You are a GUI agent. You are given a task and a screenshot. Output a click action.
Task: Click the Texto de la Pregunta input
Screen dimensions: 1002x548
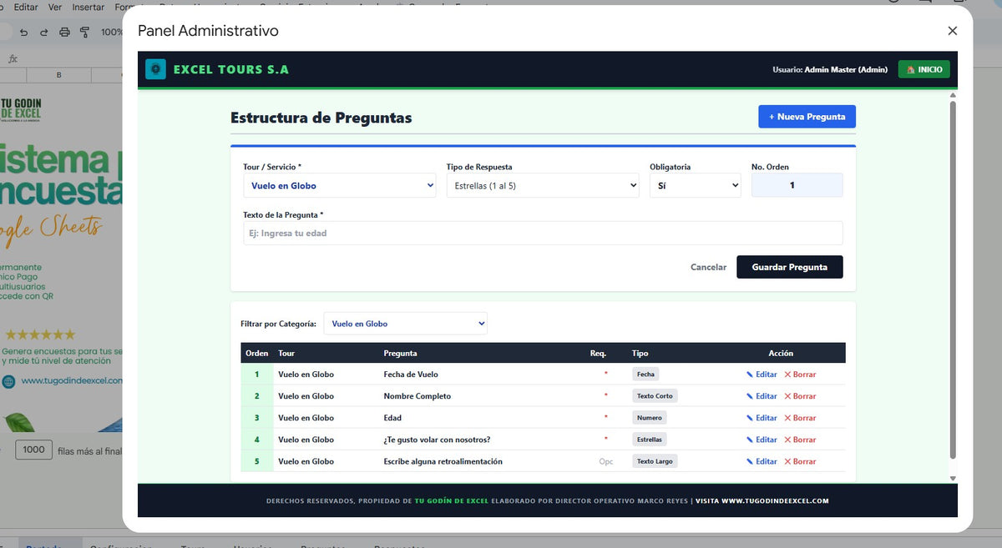pos(543,233)
